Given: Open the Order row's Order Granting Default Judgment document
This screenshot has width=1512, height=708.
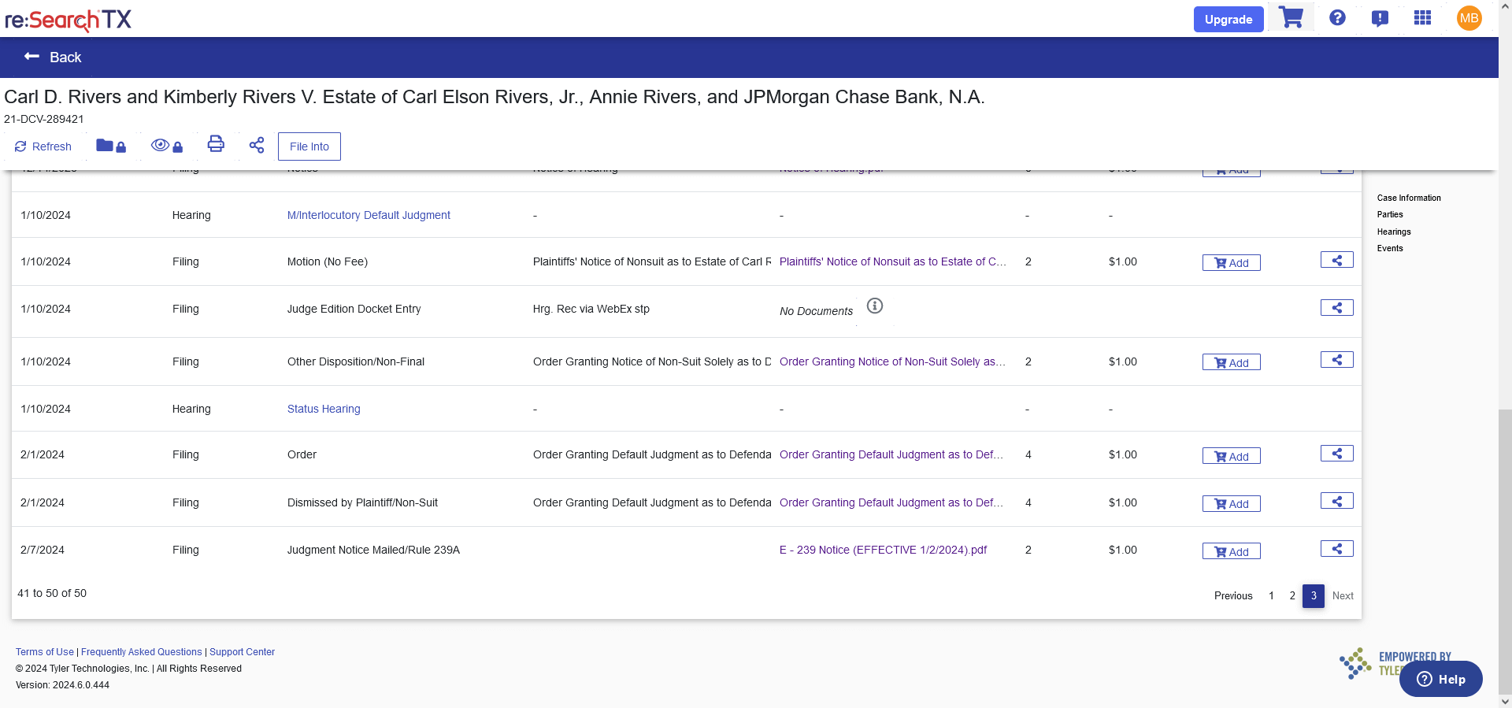Looking at the screenshot, I should tap(891, 454).
